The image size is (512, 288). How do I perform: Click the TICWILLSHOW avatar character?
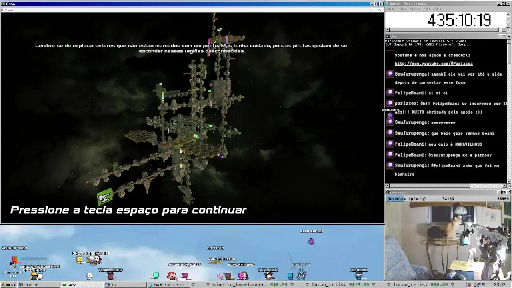[111, 276]
